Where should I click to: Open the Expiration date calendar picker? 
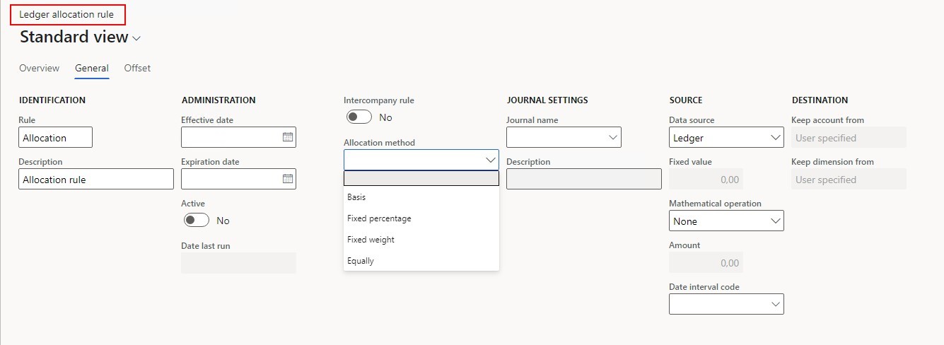tap(288, 179)
